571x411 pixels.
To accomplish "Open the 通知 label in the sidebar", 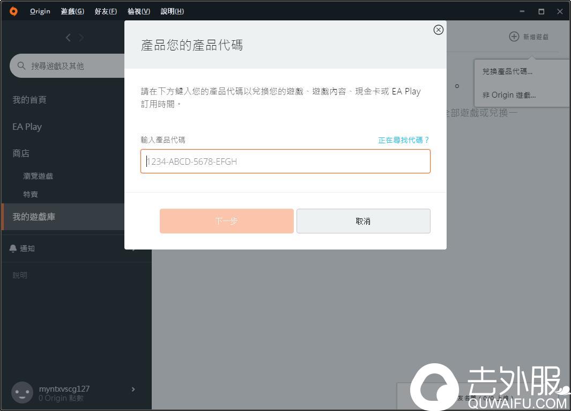I will [27, 248].
